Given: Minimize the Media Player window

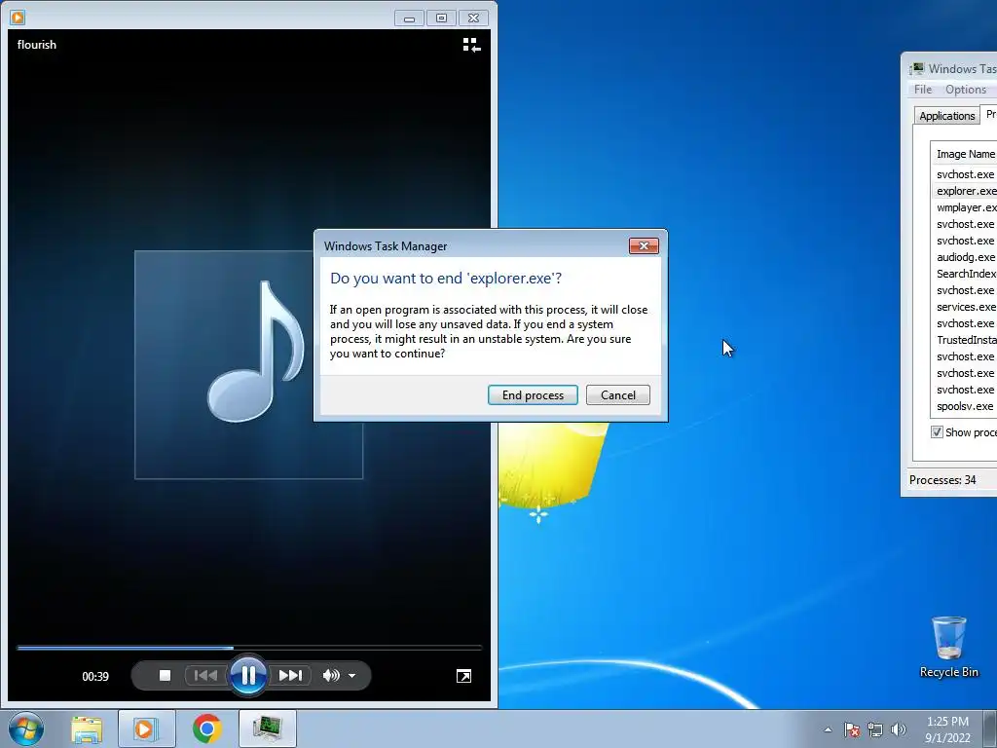Looking at the screenshot, I should click(x=409, y=19).
